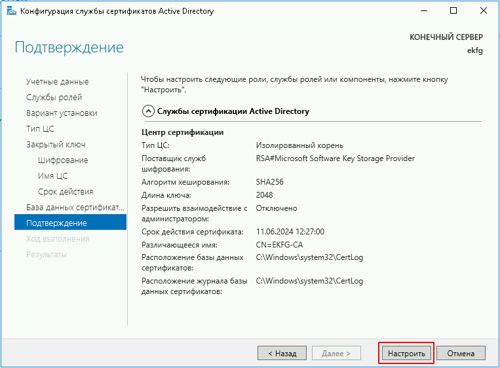Click the Тип ЦС: label in details
500x368 pixels.
155,145
